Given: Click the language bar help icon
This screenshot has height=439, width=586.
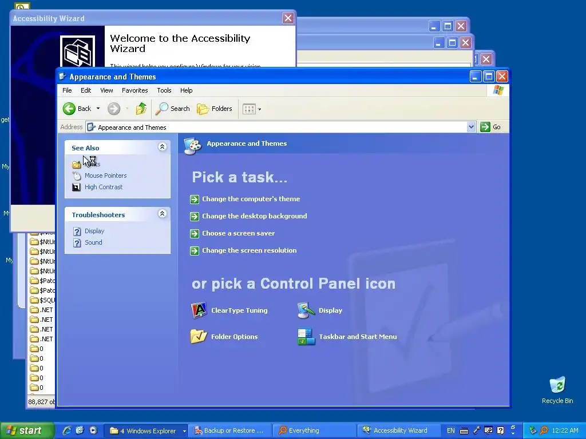Looking at the screenshot, I should click(501, 430).
